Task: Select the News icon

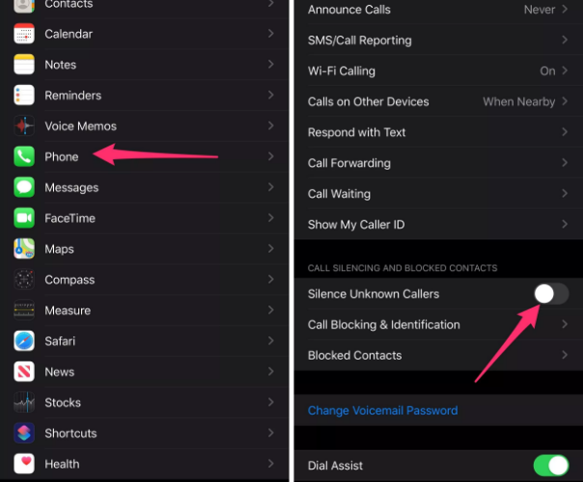Action: [x=24, y=372]
